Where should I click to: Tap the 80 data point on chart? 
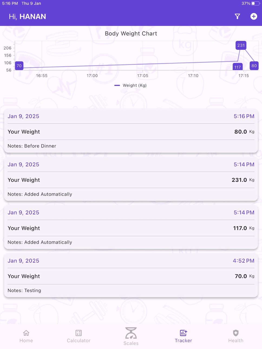(254, 66)
